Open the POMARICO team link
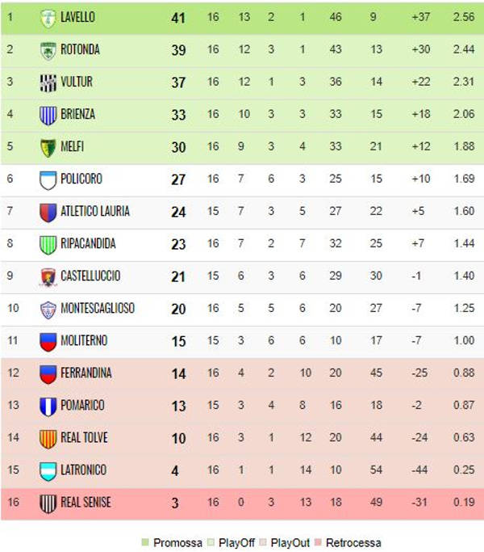Screen dimensions: 484x552 point(82,406)
